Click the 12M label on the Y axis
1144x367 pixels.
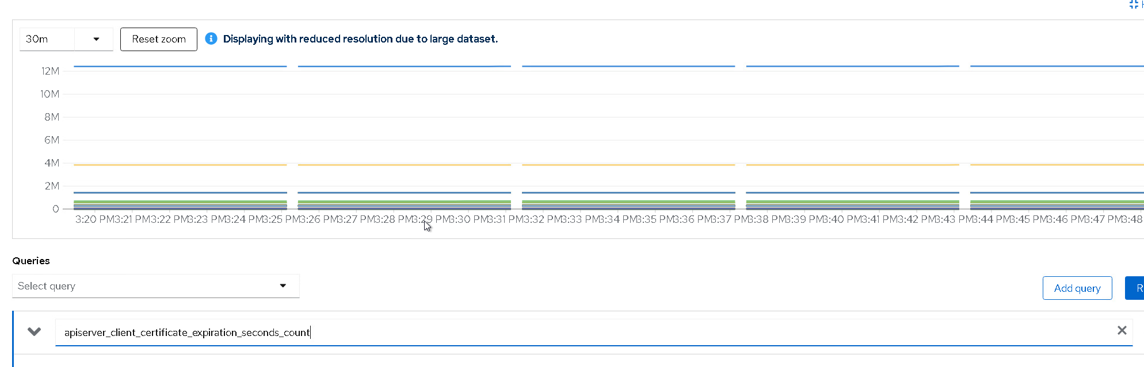point(51,71)
